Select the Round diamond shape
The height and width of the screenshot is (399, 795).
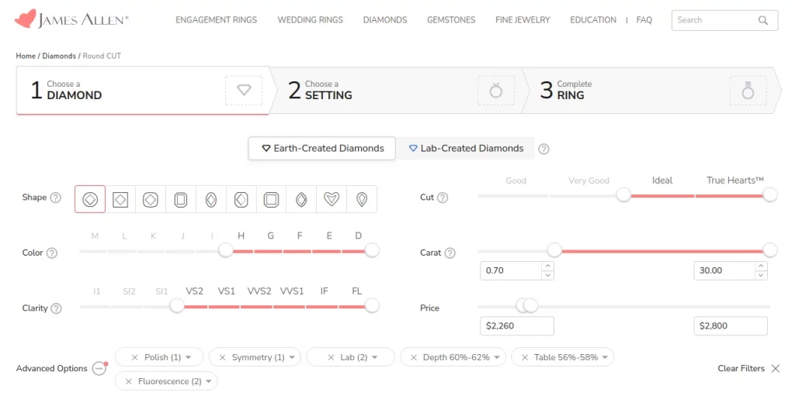point(90,199)
